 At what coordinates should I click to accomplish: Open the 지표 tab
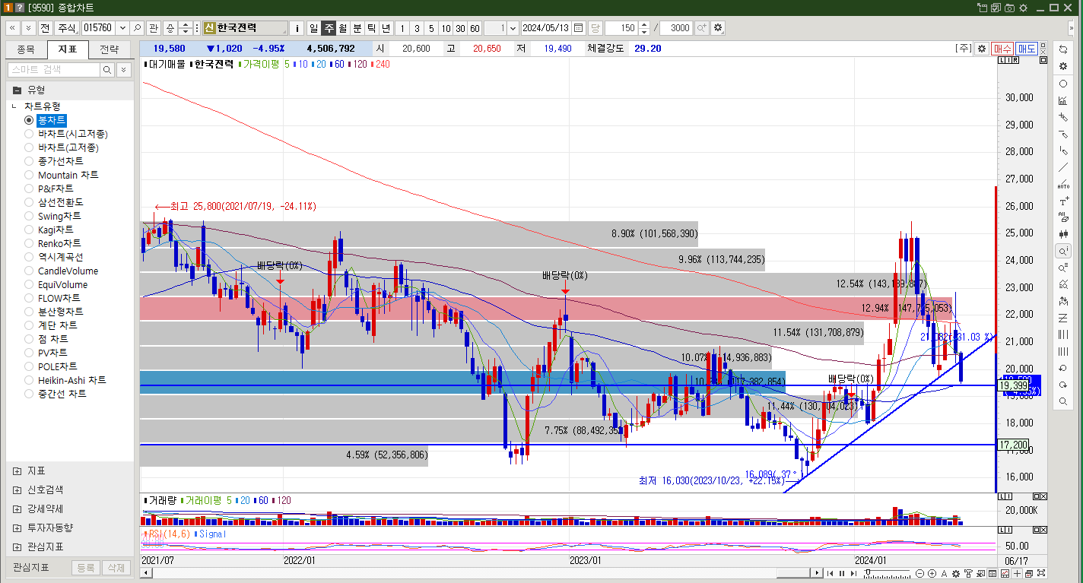68,49
